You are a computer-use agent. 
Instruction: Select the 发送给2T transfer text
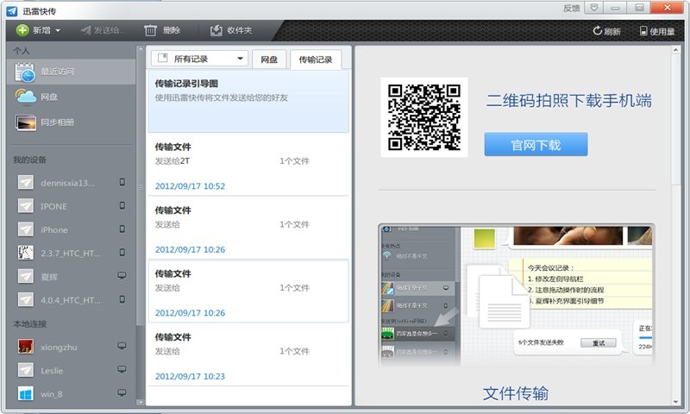[x=172, y=161]
